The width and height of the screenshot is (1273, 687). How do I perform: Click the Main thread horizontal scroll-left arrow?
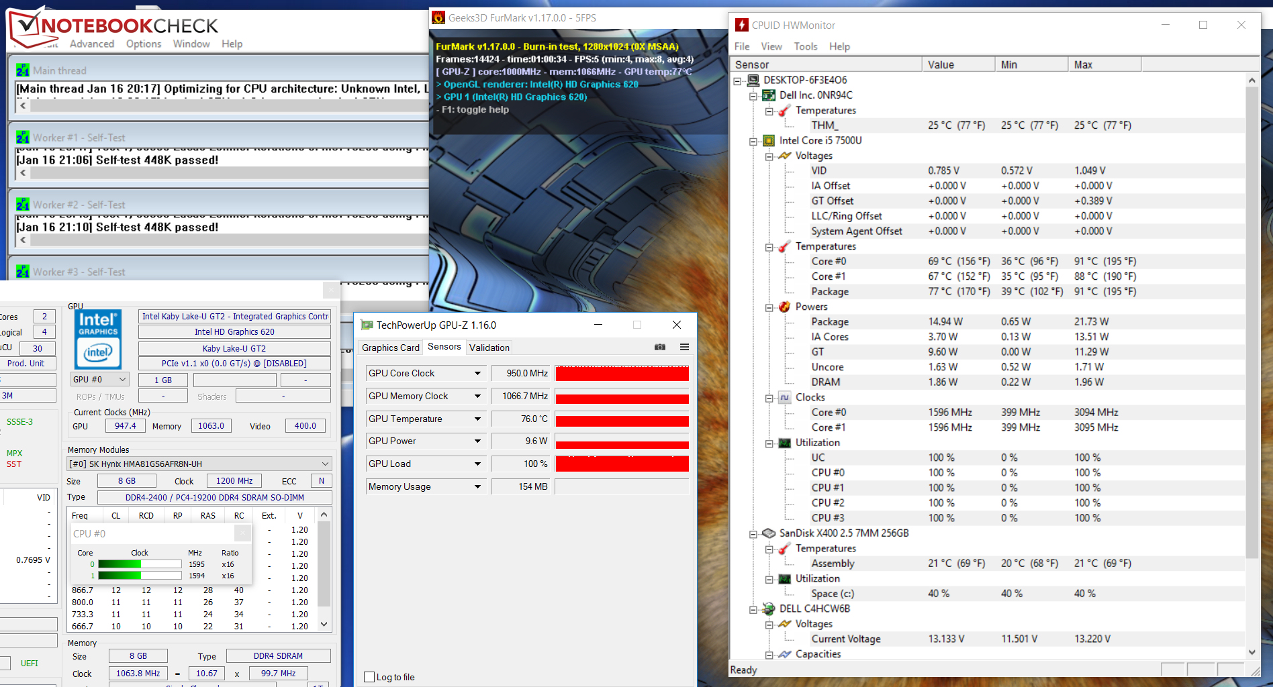click(x=23, y=105)
